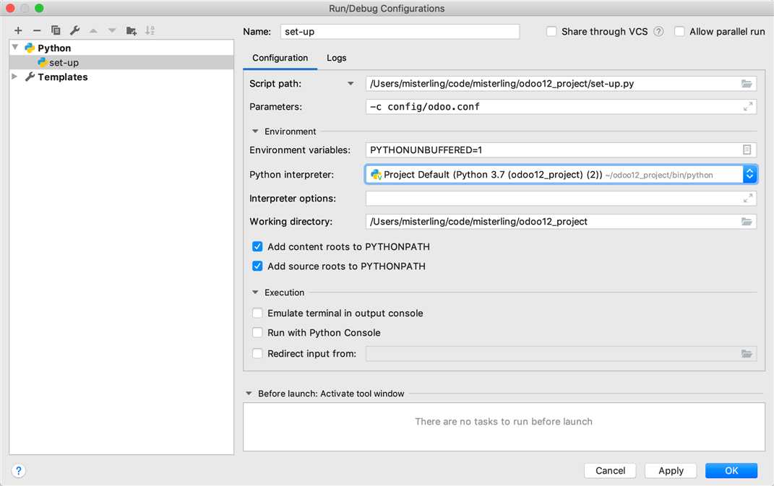Sort configurations with the sort icon
This screenshot has width=774, height=486.
click(150, 30)
